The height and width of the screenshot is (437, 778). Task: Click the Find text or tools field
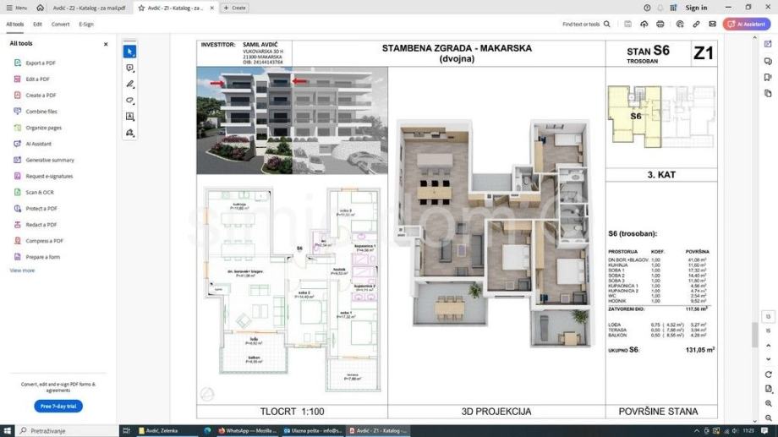[x=586, y=24]
